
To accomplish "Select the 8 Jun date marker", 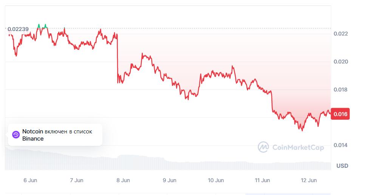I will tap(123, 180).
